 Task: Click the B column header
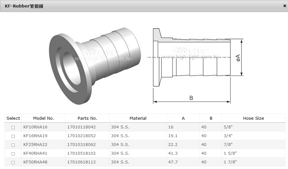[x=211, y=118]
